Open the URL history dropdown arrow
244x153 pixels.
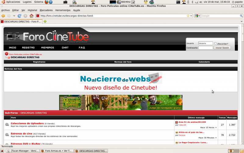191,16
